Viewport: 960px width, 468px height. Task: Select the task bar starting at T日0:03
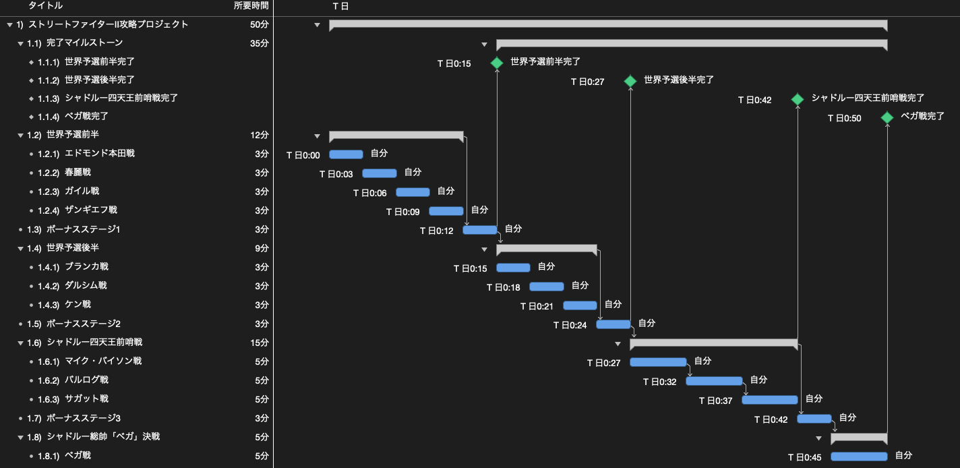click(x=380, y=173)
